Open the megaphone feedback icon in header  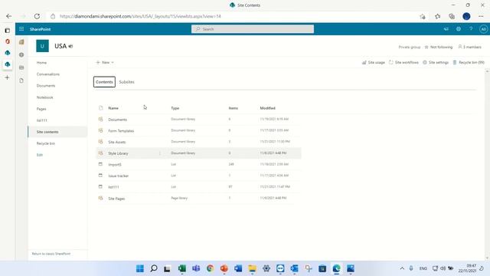click(x=446, y=29)
